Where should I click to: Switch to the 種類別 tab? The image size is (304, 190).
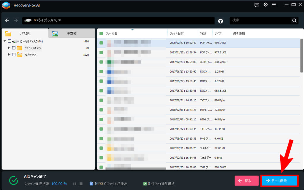[x=72, y=33]
